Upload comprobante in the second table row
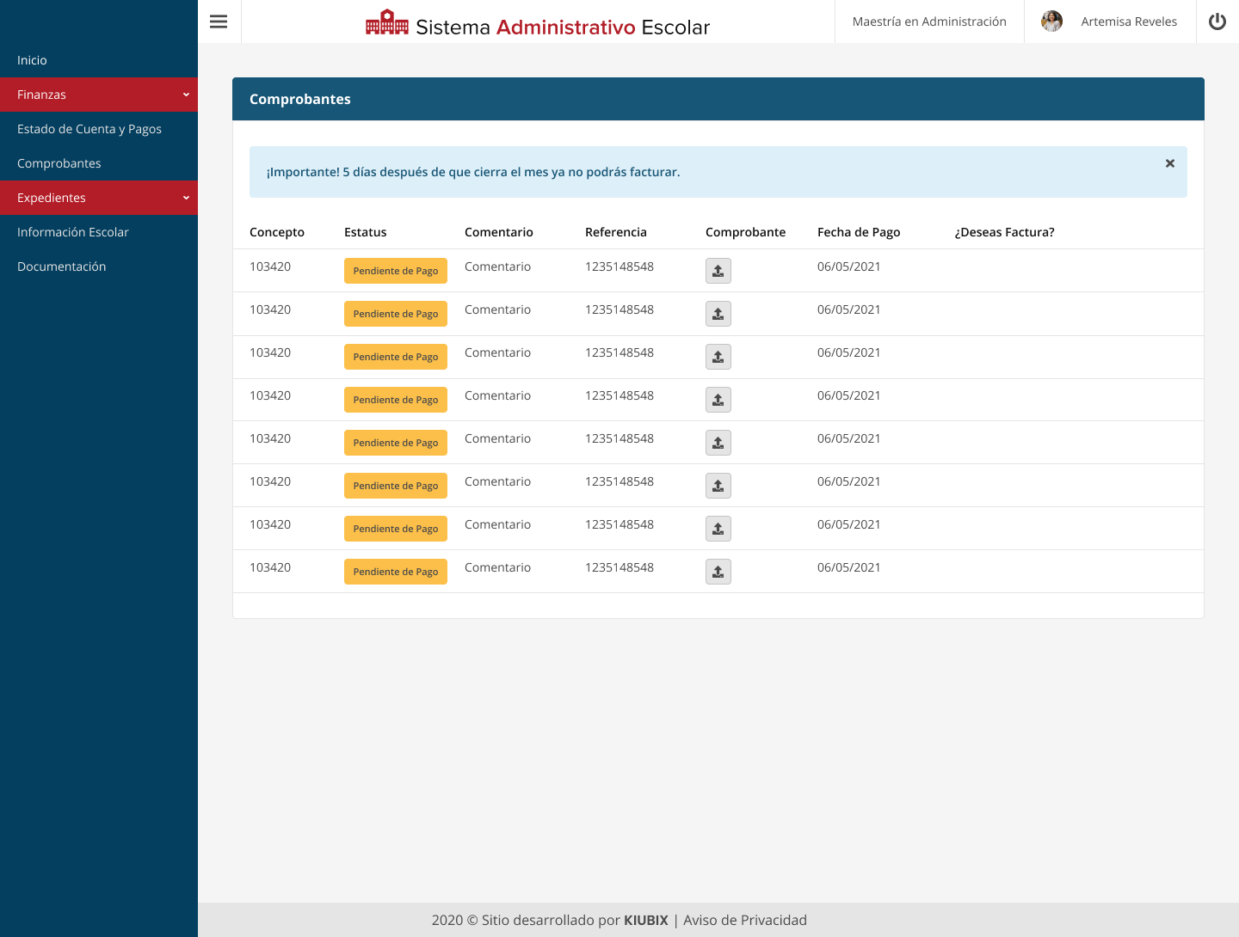This screenshot has height=937, width=1239. [x=718, y=314]
